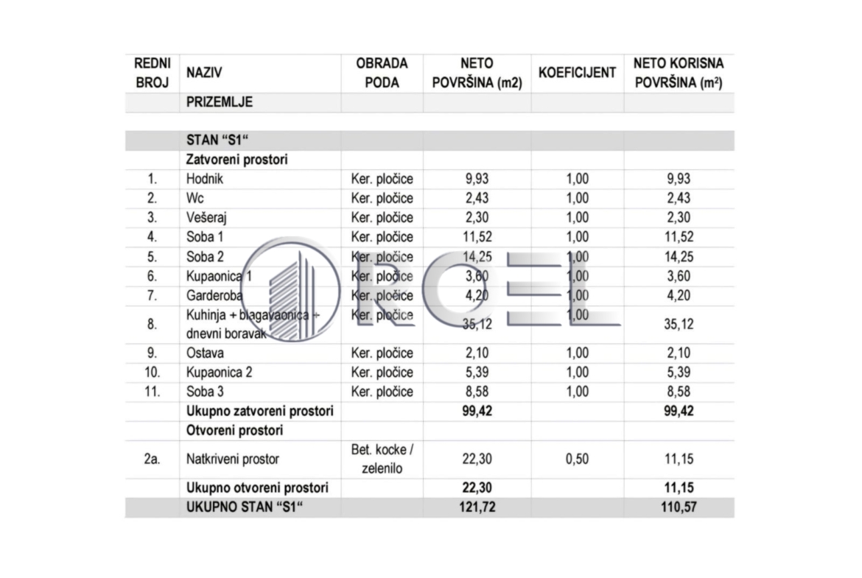862x578 pixels.
Task: Click the Wc net area value 2,43
Action: (477, 198)
